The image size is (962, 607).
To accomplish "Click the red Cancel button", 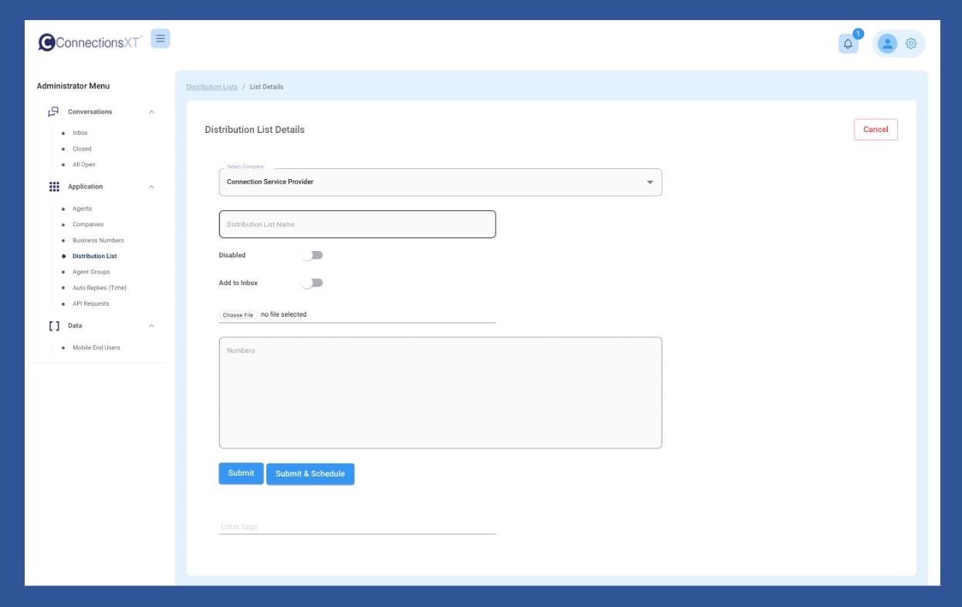I will coord(876,130).
